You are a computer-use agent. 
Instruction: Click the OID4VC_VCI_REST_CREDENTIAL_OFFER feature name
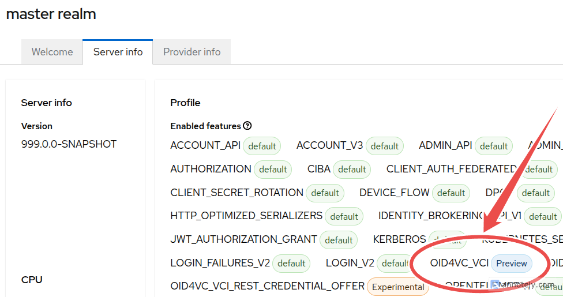coord(268,286)
